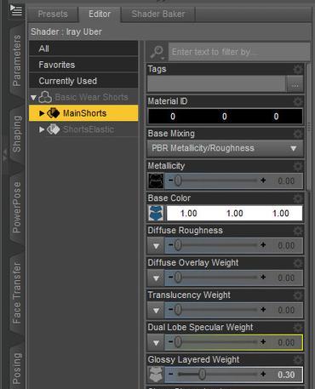Click the Base Color texture map thumbnail
Screen dimensions: 315x389
pyautogui.click(x=156, y=214)
